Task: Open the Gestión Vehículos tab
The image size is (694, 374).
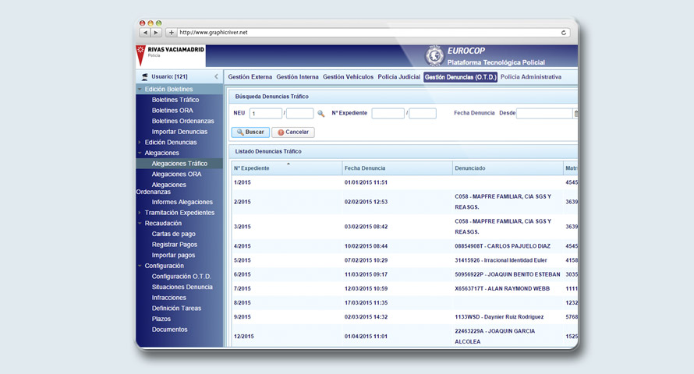Action: (348, 77)
